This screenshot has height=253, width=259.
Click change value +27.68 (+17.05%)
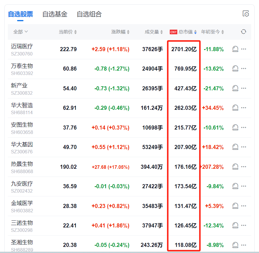click(110, 167)
